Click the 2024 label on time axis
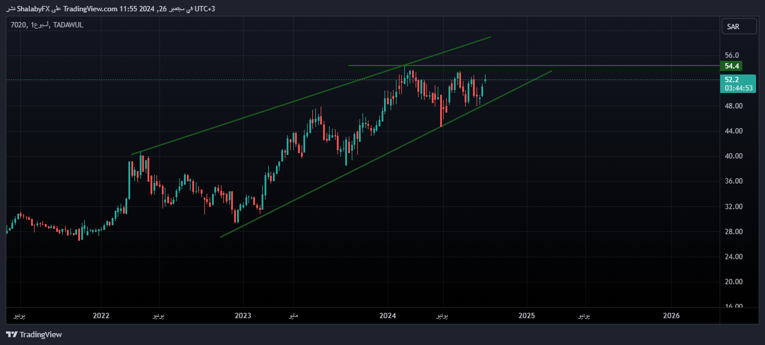Viewport: 765px width, 345px height. [x=388, y=315]
